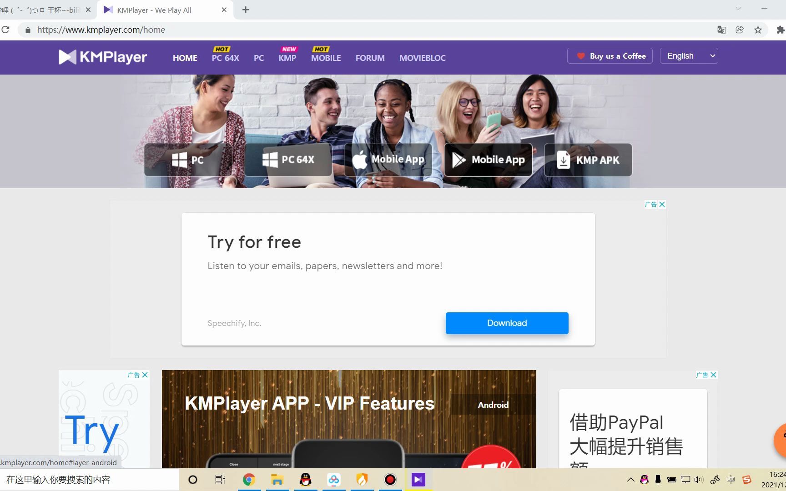
Task: Show hidden system tray icons
Action: click(x=630, y=480)
